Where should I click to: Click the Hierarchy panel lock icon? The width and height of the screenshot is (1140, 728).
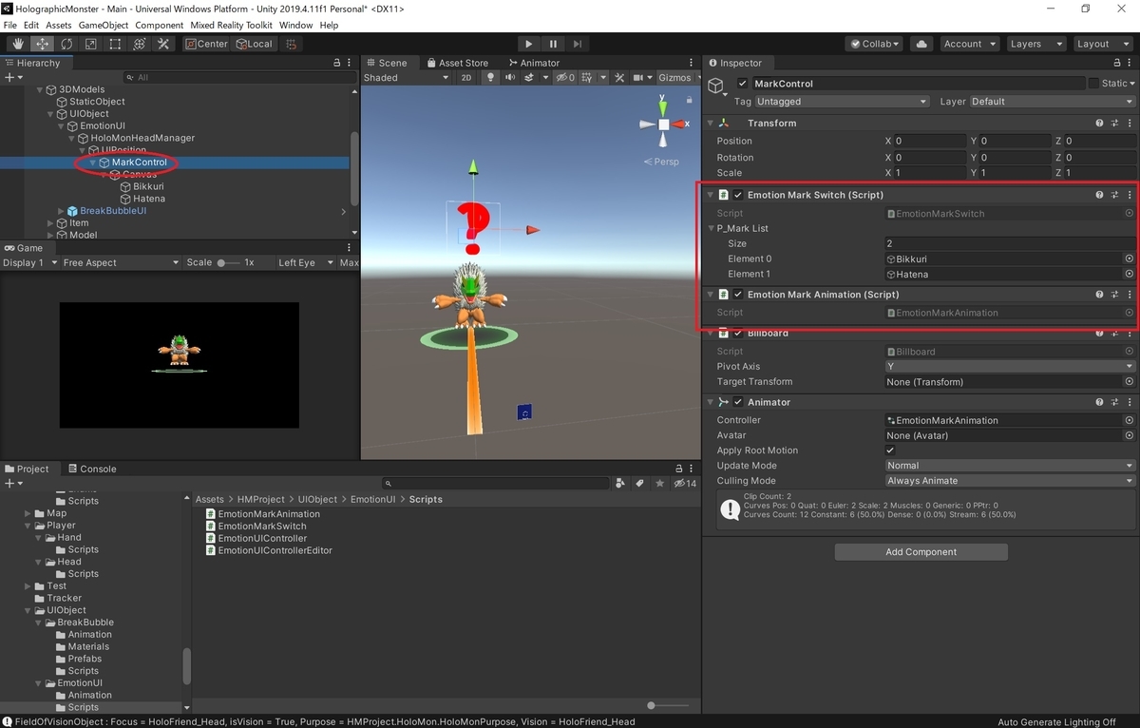336,63
